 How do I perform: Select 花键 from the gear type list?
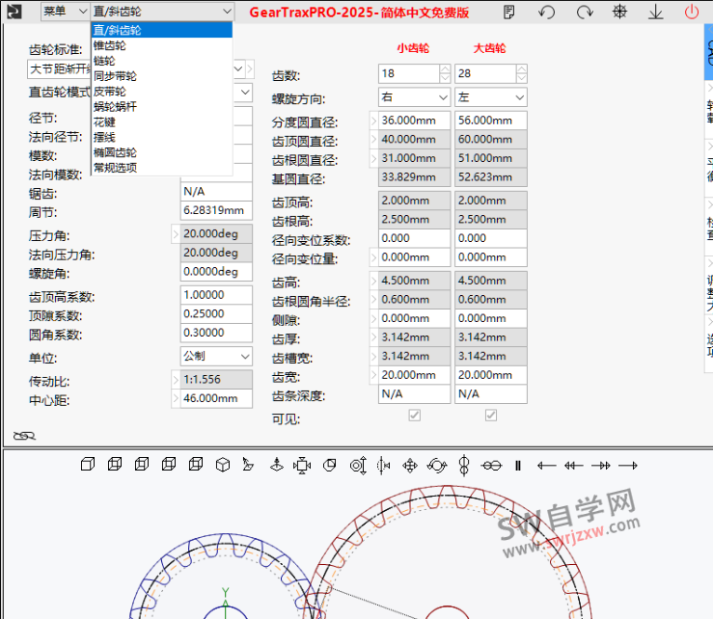pos(162,122)
